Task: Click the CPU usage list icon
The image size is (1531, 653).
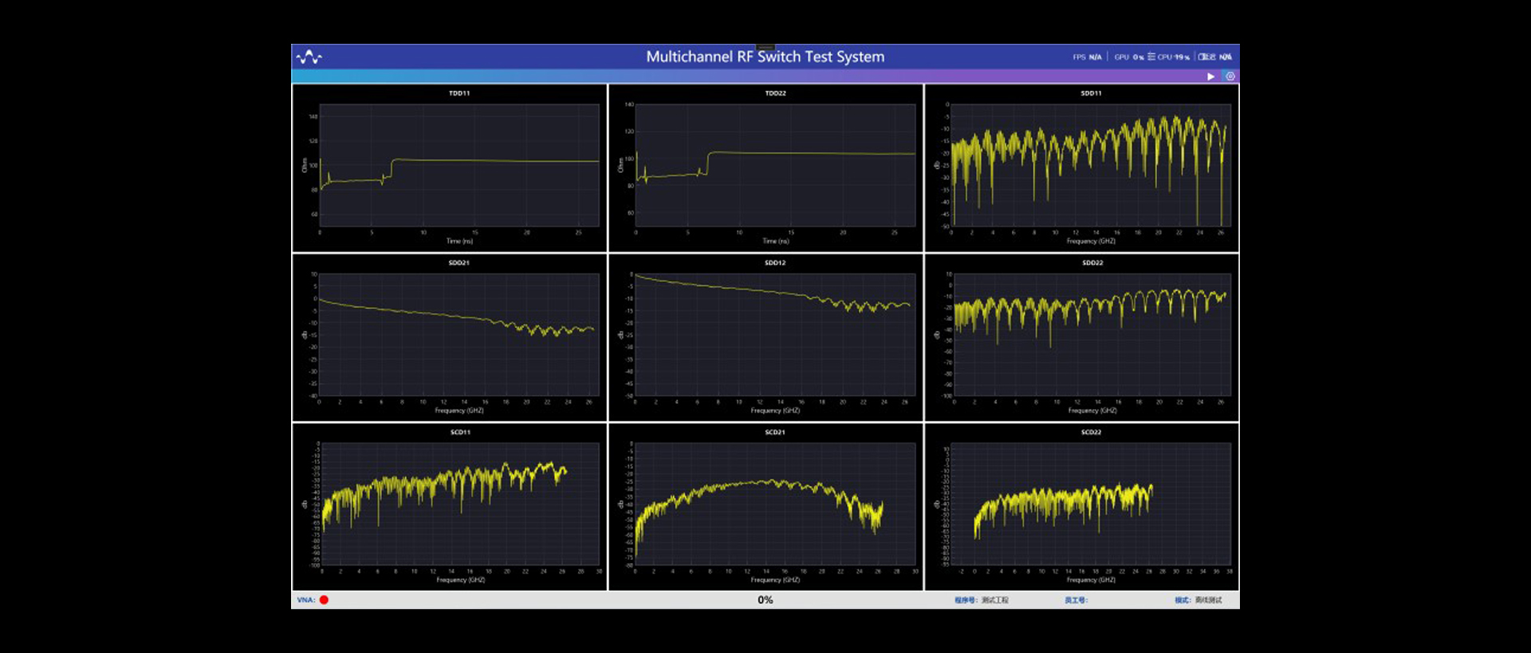Action: click(1151, 57)
